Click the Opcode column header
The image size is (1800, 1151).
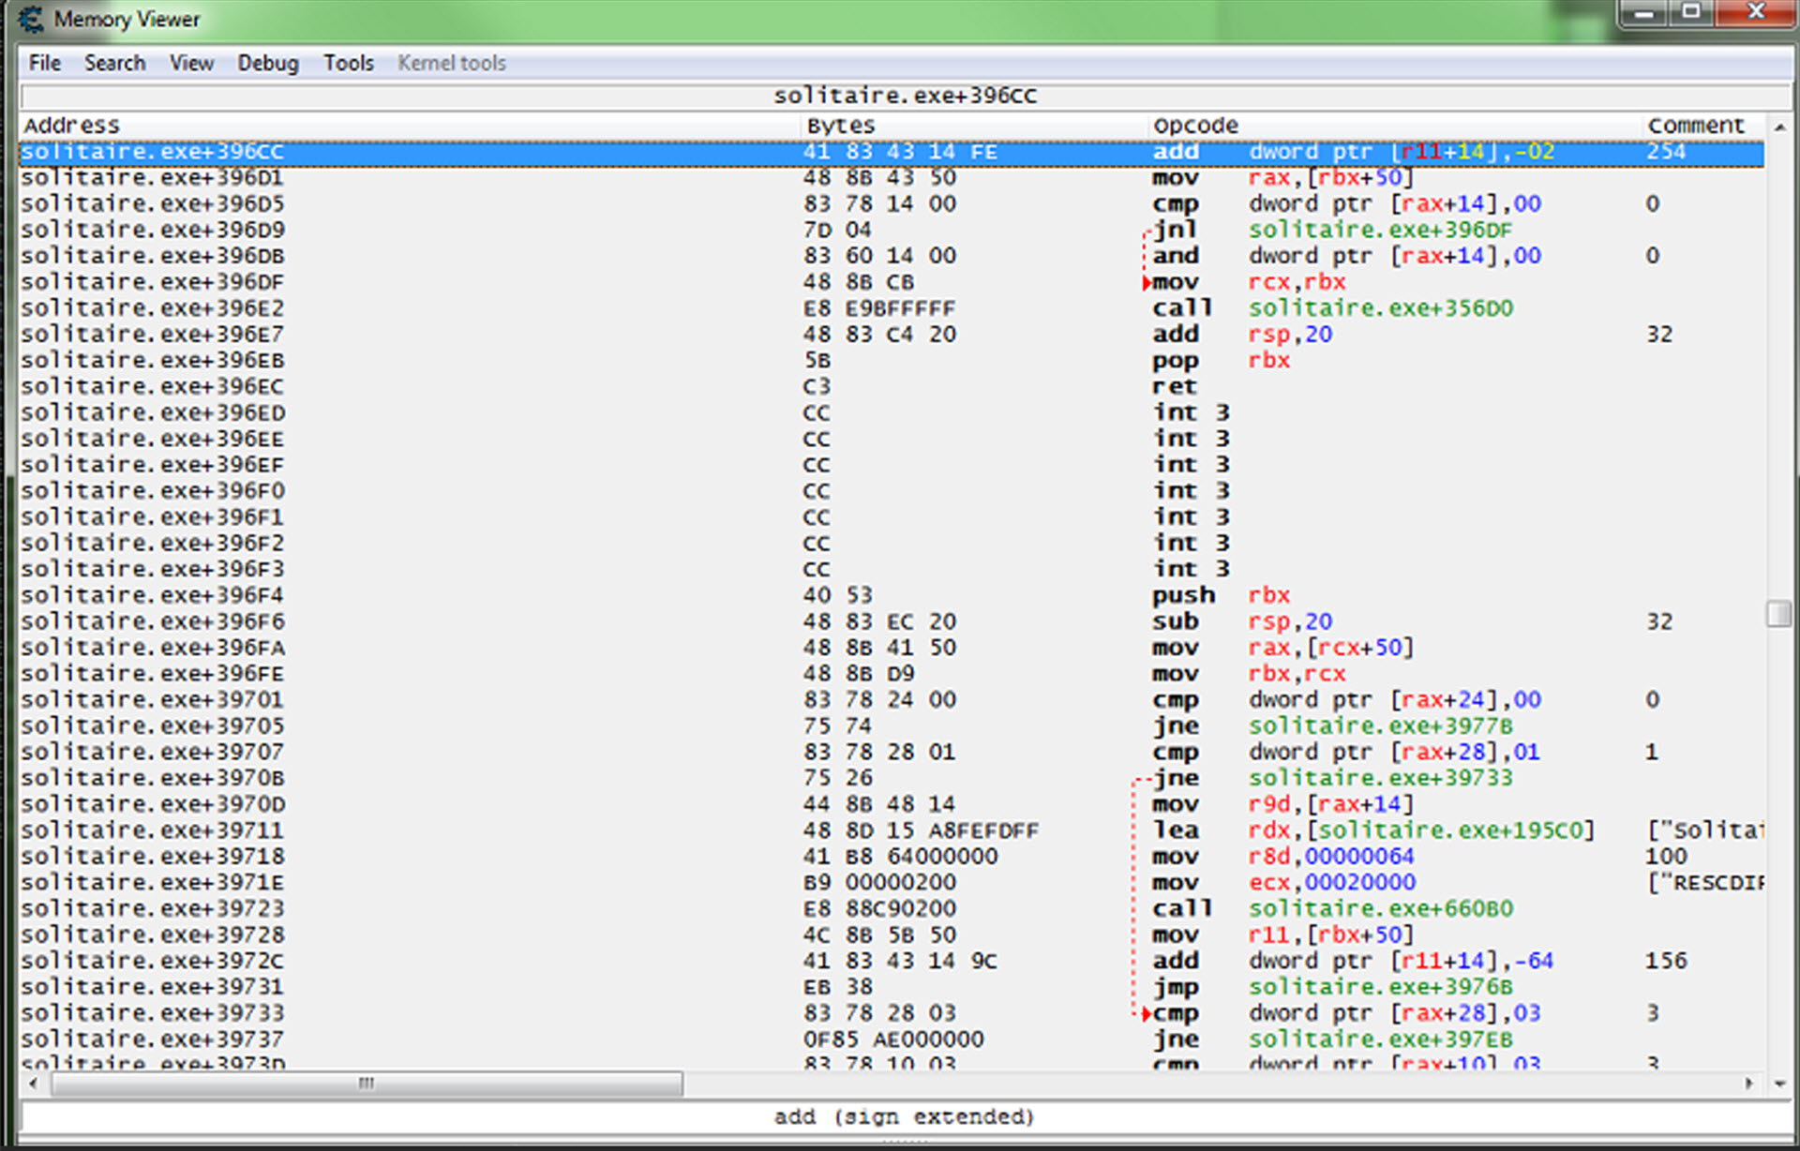click(x=1396, y=125)
